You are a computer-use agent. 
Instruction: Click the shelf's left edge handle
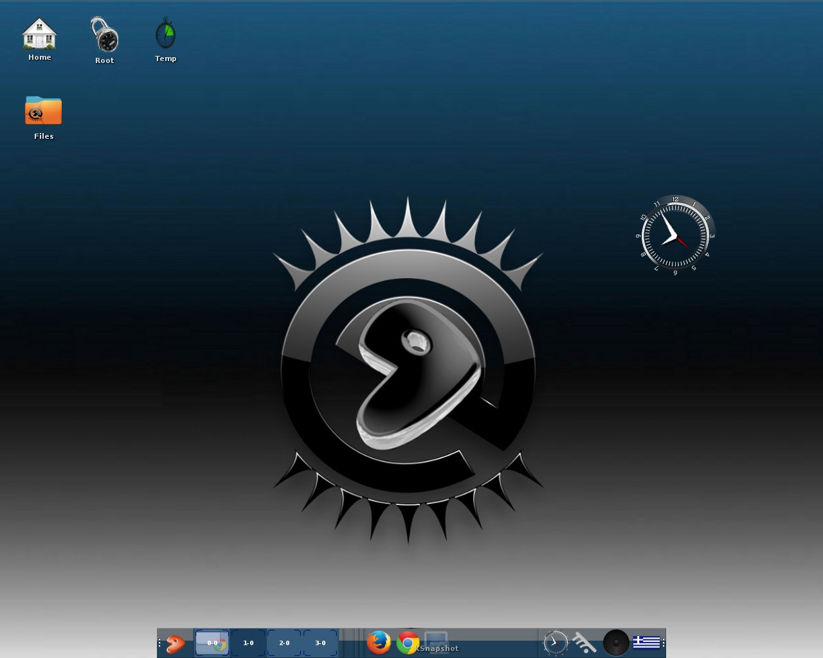coord(159,643)
